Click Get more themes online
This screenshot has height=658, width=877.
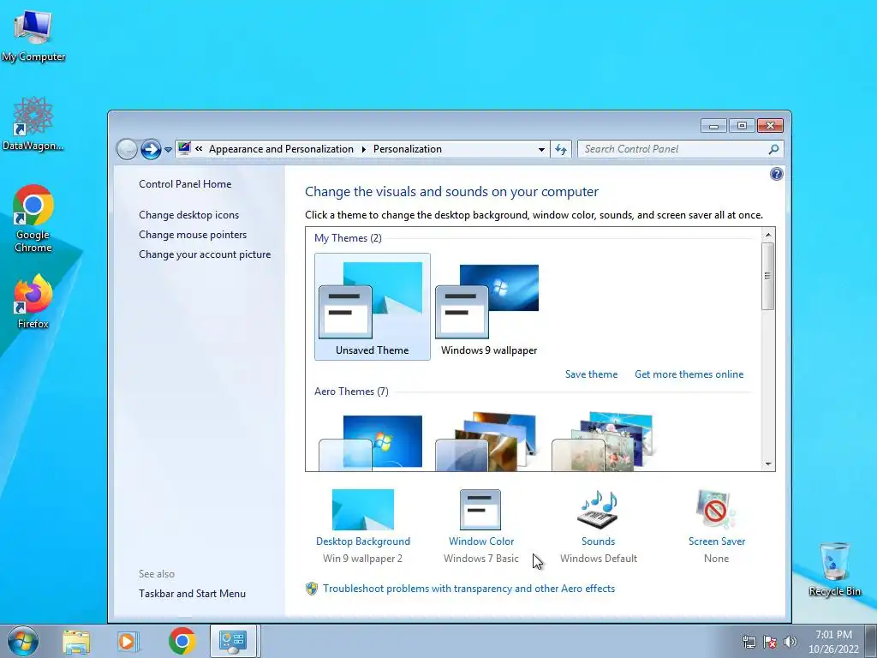(x=689, y=374)
